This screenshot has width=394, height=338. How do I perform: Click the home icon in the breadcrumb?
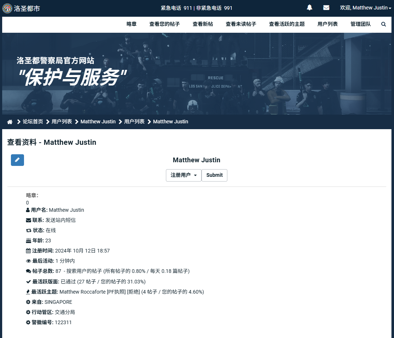click(10, 122)
